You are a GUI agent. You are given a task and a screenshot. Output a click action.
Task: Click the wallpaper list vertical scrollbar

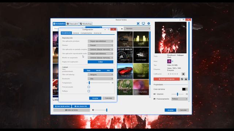pos(150,64)
